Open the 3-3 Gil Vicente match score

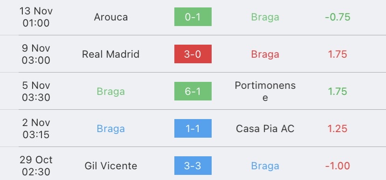click(193, 166)
